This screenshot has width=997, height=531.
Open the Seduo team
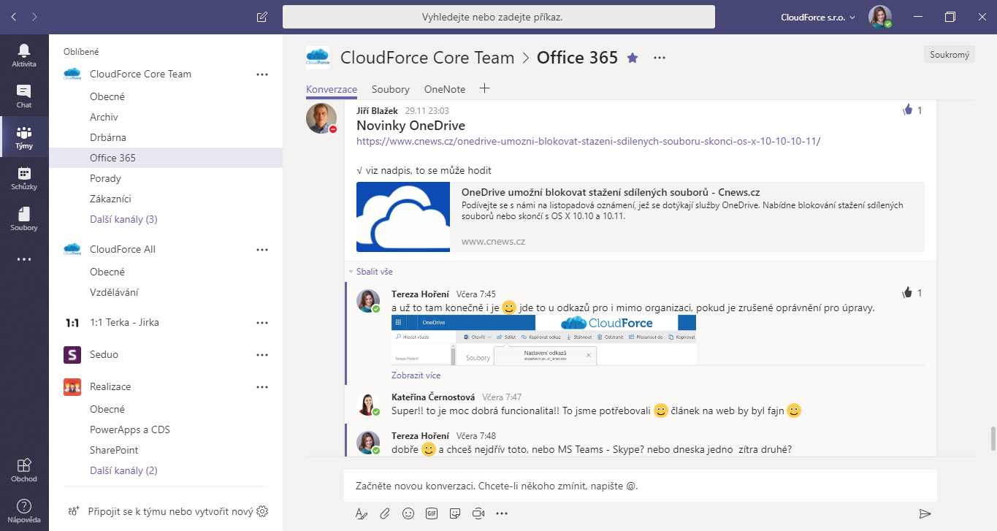[104, 354]
